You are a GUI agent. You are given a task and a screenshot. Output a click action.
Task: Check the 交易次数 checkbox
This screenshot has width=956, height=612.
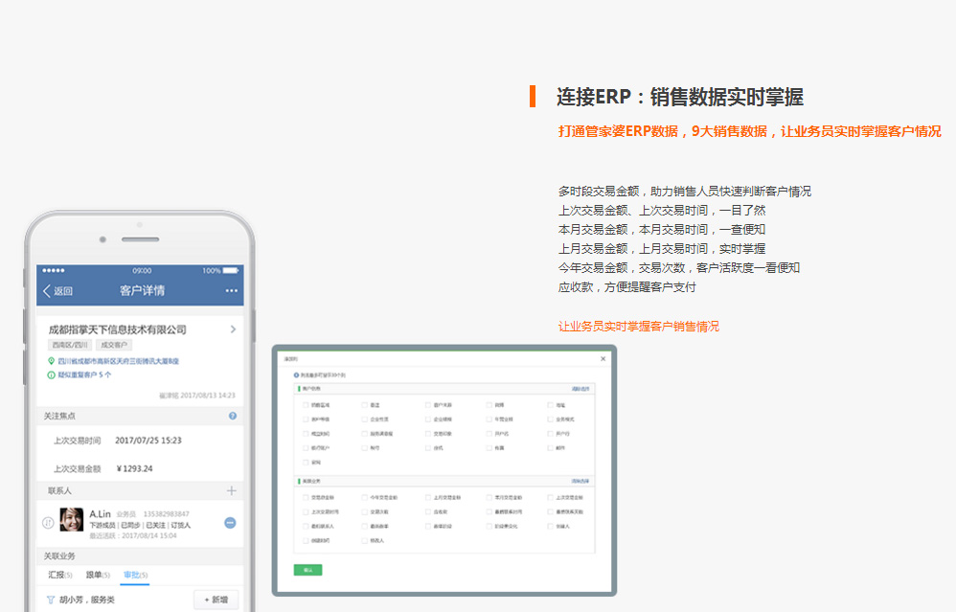pos(365,512)
